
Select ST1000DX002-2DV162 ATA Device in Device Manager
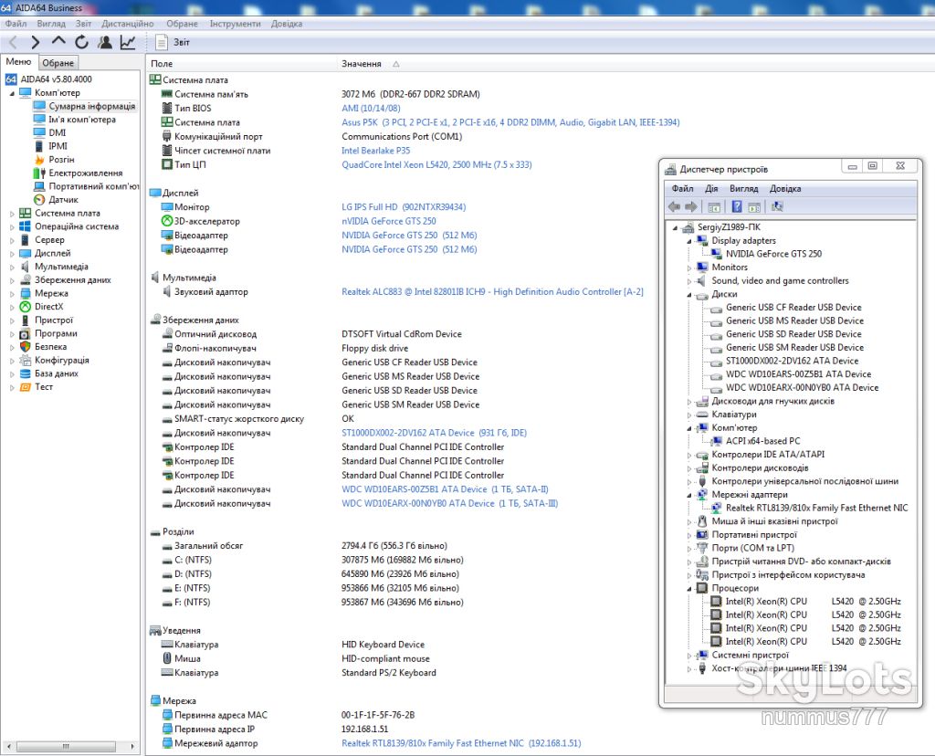click(x=792, y=361)
